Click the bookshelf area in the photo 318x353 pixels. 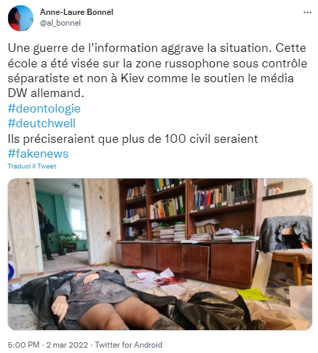[189, 210]
